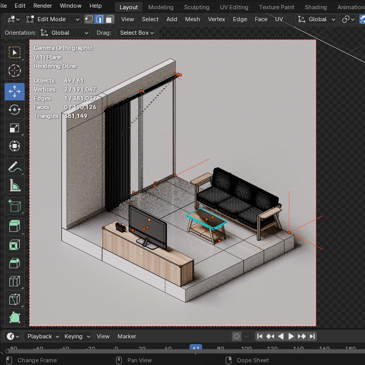Select the Poly Build tool
This screenshot has width=365, height=365.
coord(15,318)
